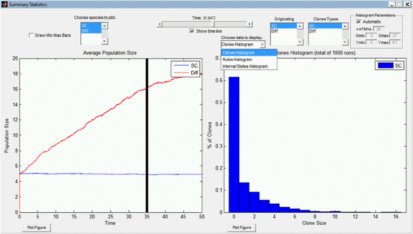Uncheck the Show time line checkbox

click(192, 31)
